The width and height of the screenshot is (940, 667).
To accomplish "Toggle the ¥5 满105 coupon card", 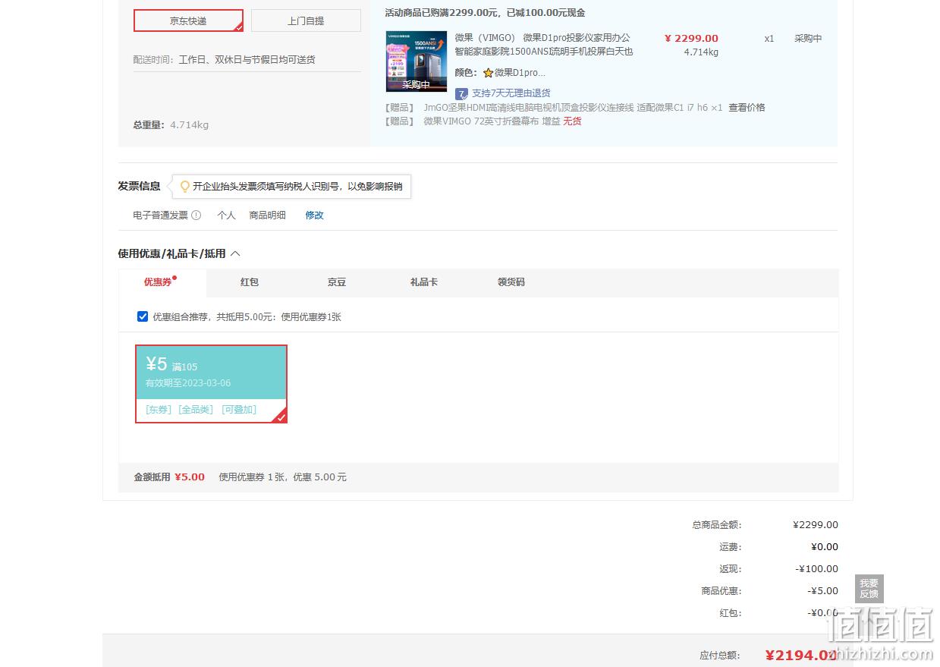I will 211,384.
